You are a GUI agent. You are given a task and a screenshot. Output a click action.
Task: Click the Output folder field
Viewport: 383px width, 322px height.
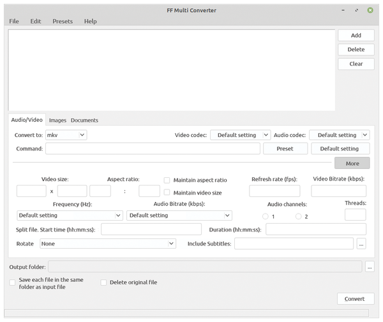[x=205, y=267]
